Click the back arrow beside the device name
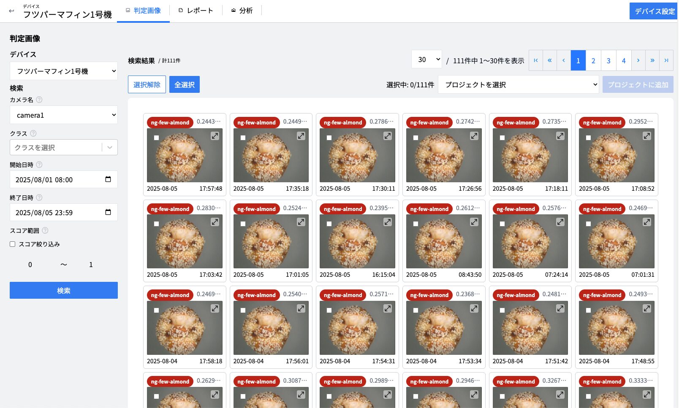The width and height of the screenshot is (679, 408). coord(11,11)
